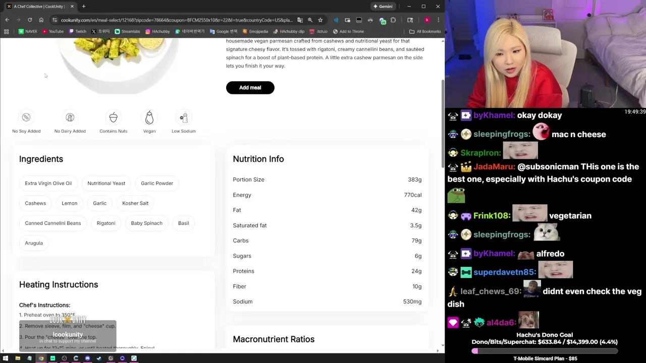
Task: Click the Portion Size 383g value
Action: [x=415, y=179]
